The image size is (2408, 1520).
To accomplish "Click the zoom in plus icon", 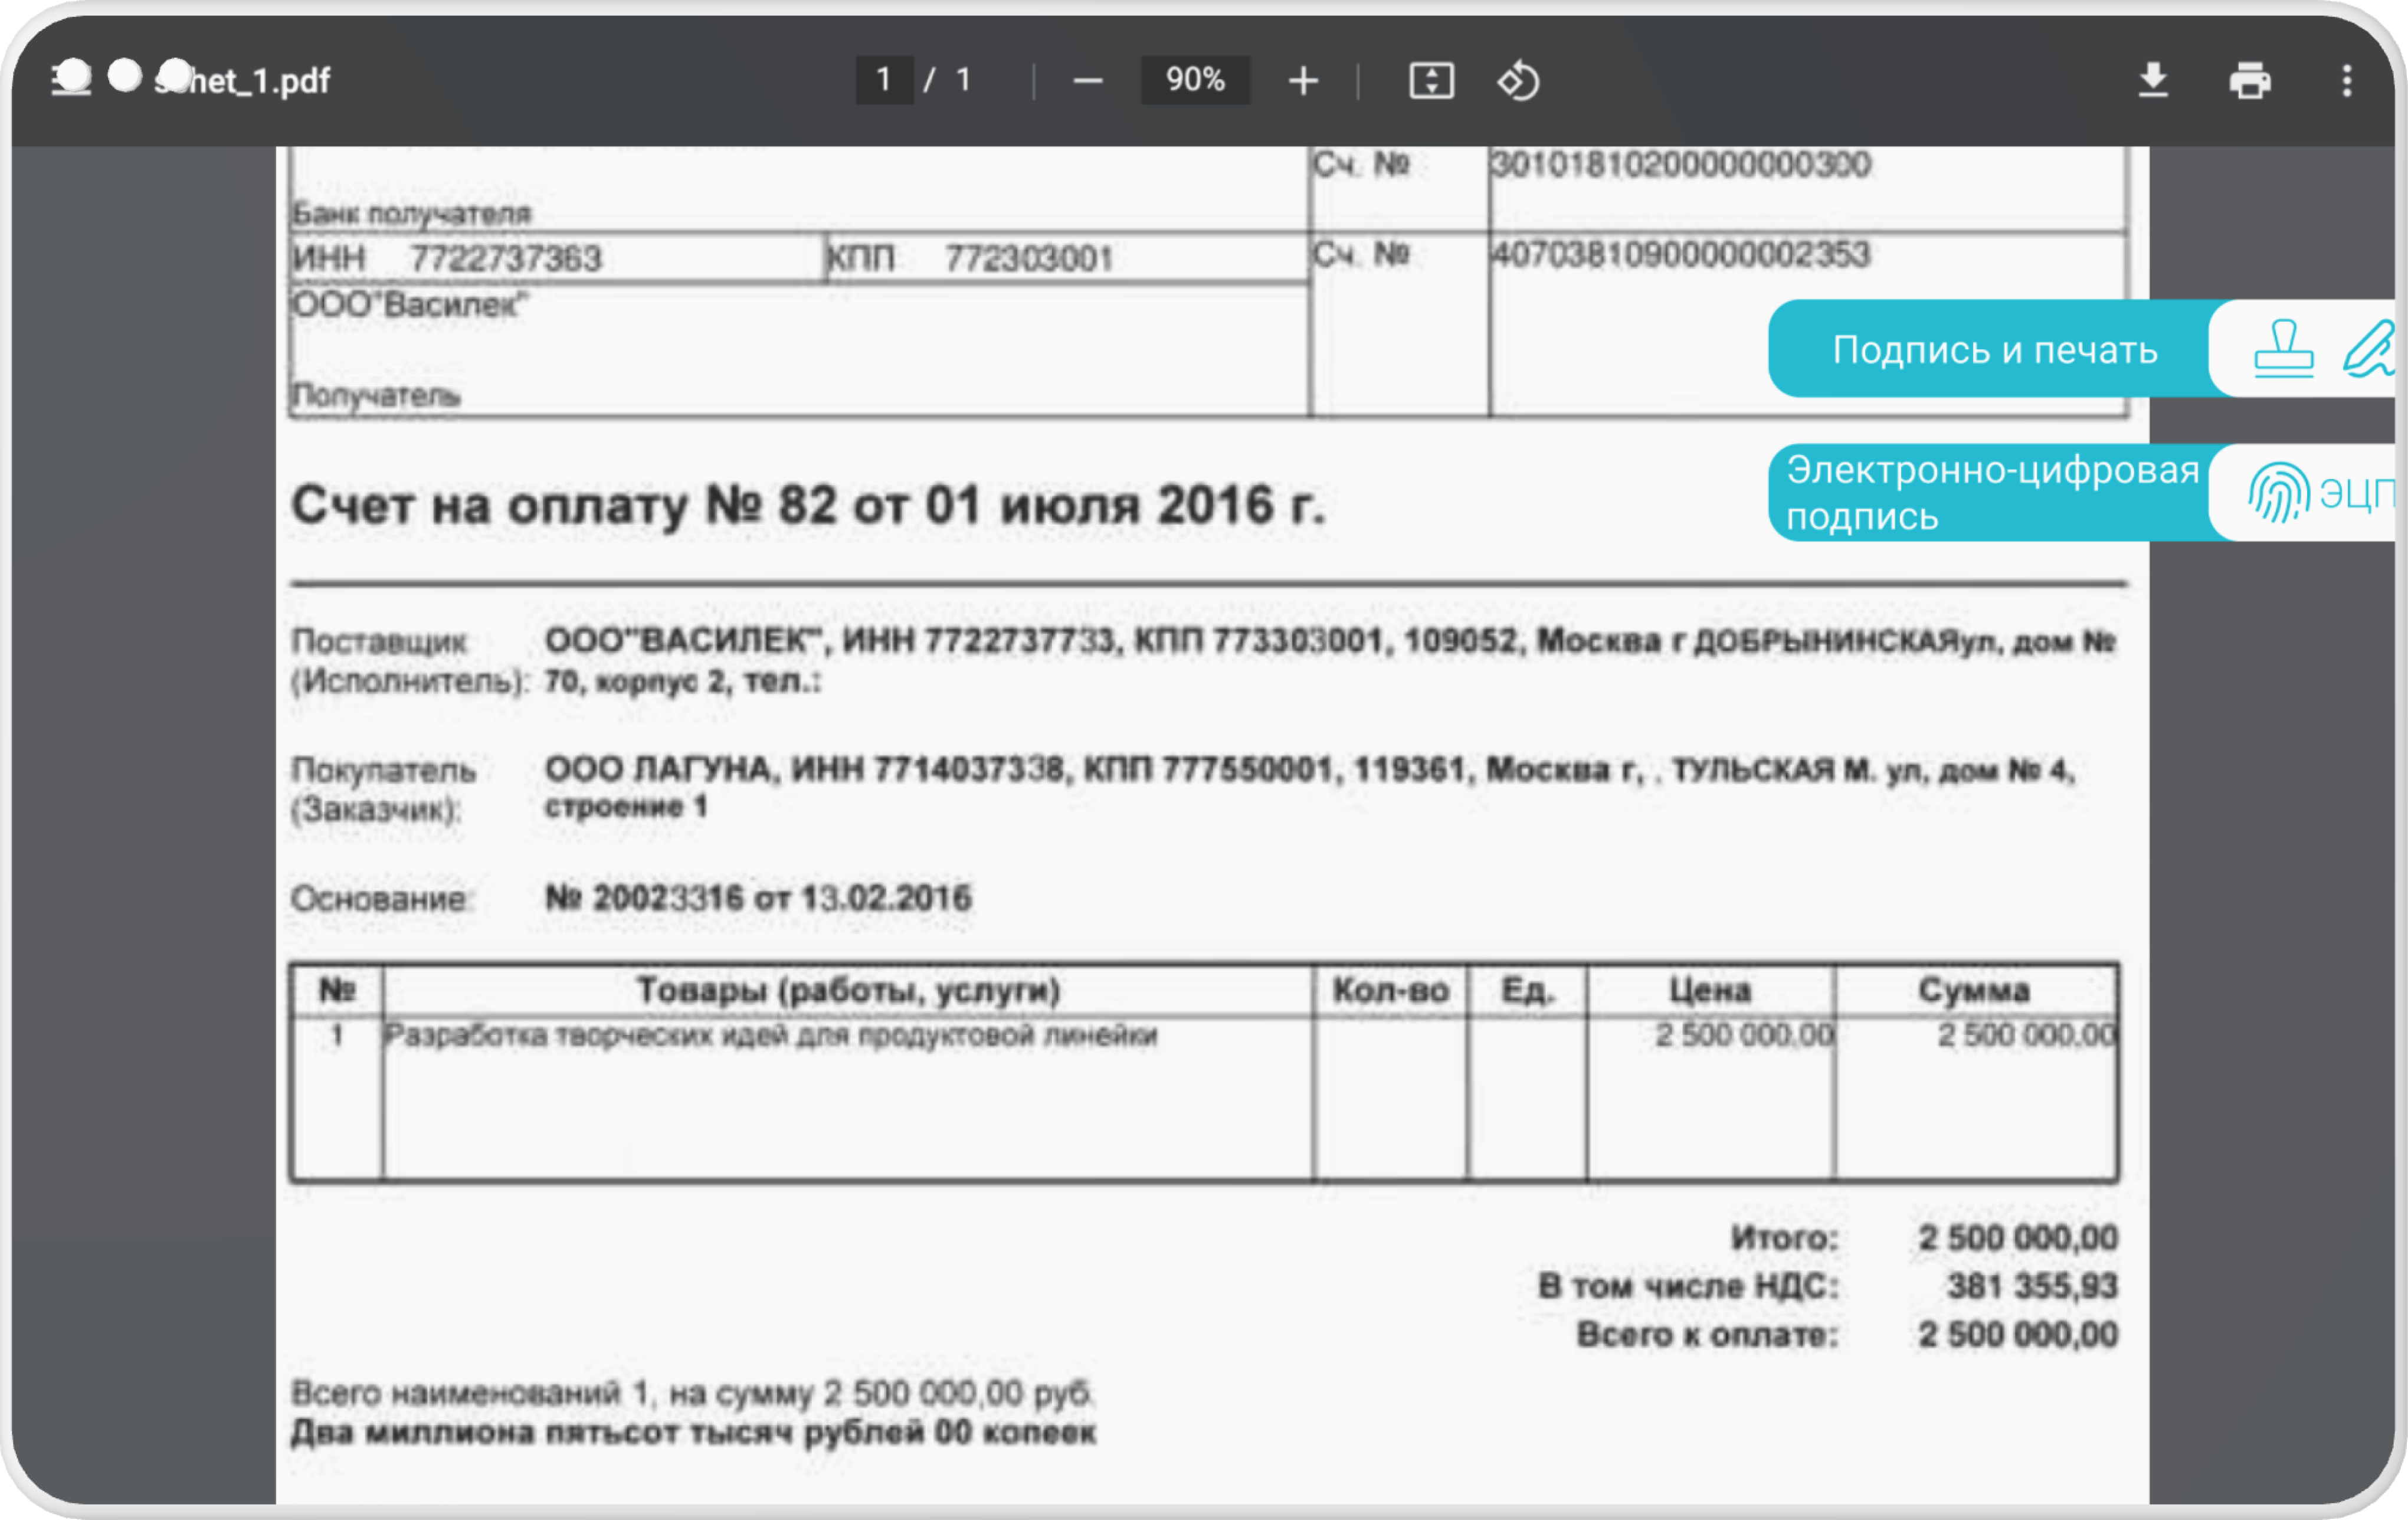I will (x=1303, y=81).
